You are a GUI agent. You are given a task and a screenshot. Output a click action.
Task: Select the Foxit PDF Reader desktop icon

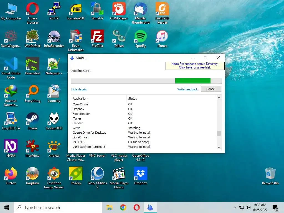[x=162, y=13]
